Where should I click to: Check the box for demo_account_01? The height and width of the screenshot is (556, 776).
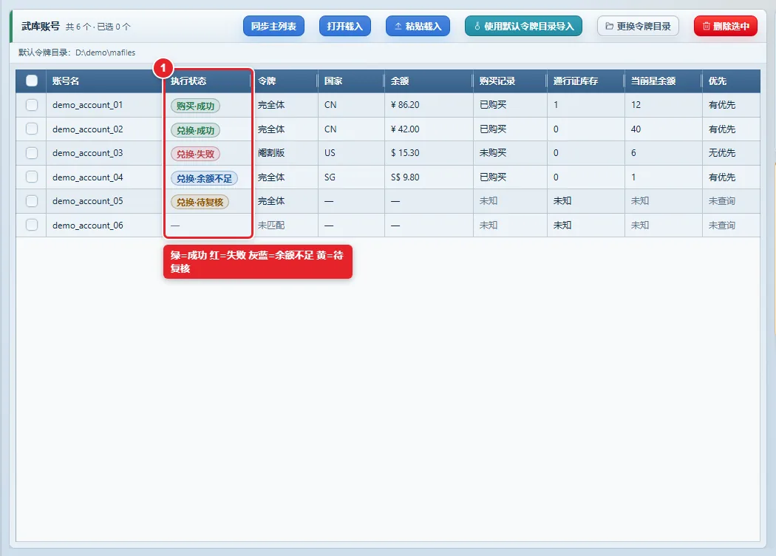[x=32, y=105]
